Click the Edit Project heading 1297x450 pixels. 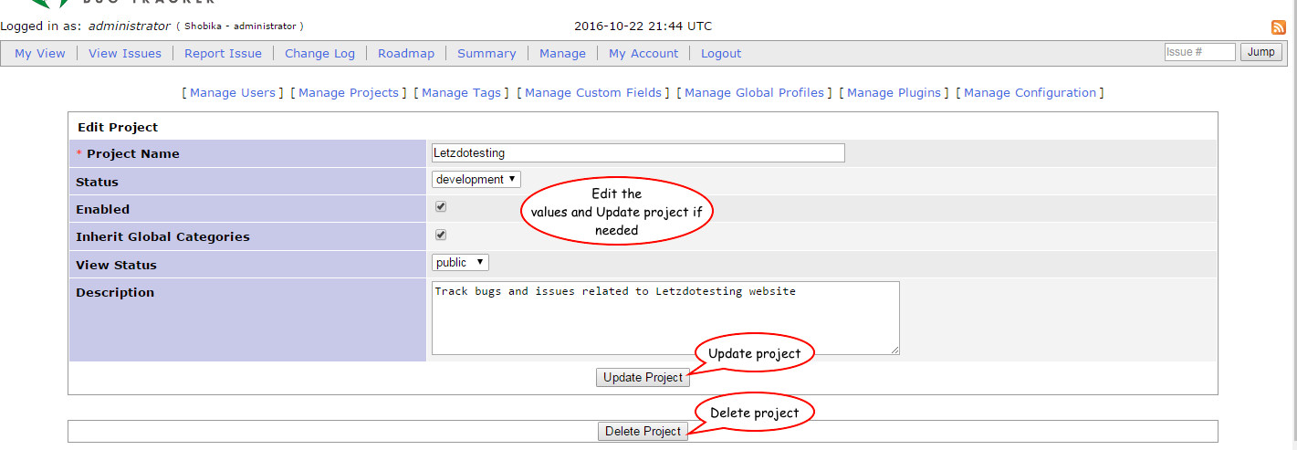pos(118,127)
